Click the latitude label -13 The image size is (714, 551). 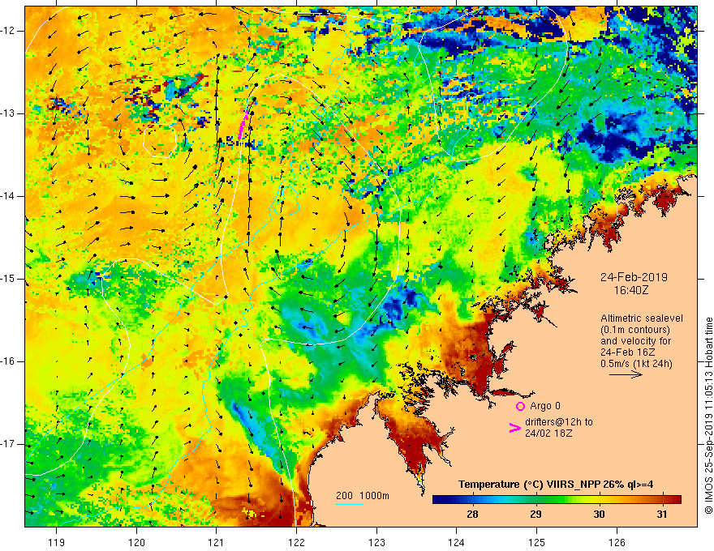(x=8, y=113)
